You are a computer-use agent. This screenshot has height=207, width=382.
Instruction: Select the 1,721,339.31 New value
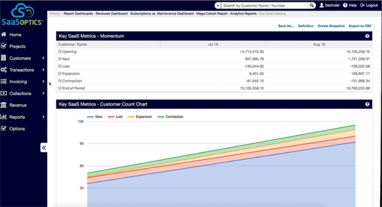click(359, 59)
